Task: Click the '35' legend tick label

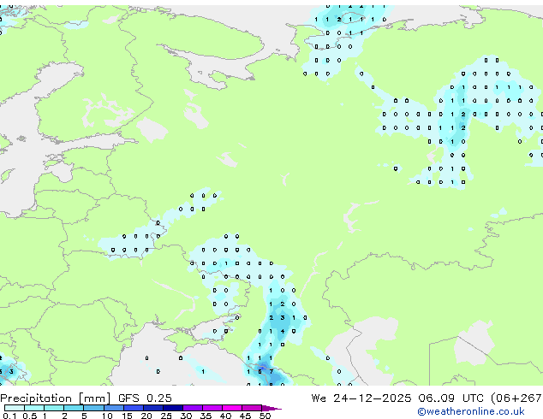Action: (206, 416)
